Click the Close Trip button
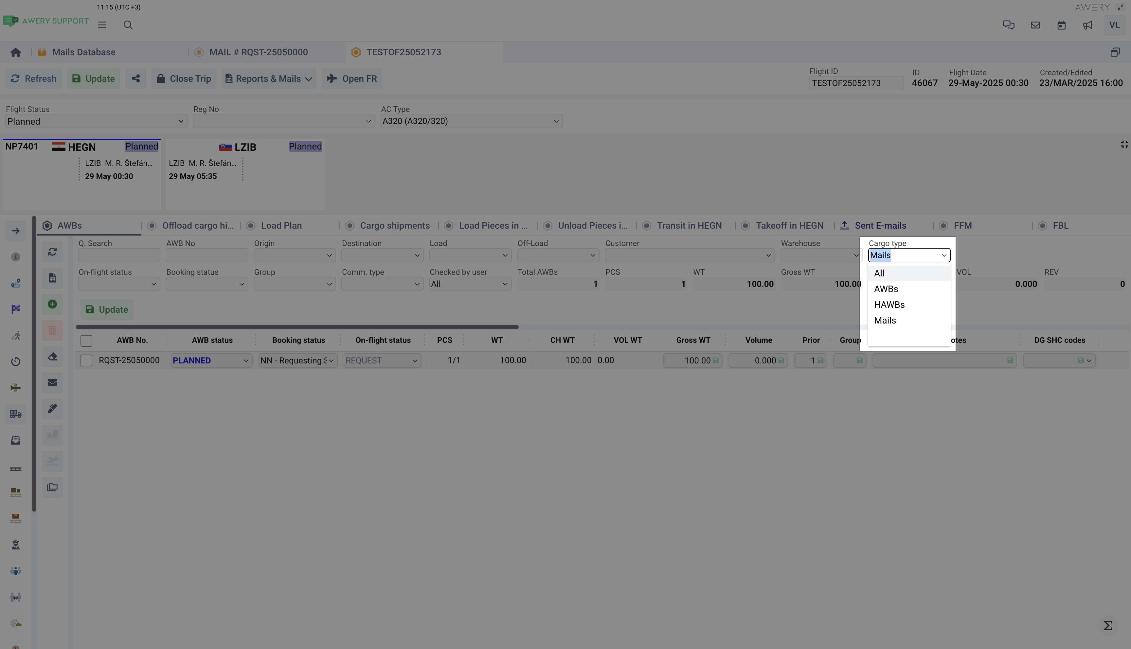Image resolution: width=1131 pixels, height=649 pixels. (x=184, y=79)
